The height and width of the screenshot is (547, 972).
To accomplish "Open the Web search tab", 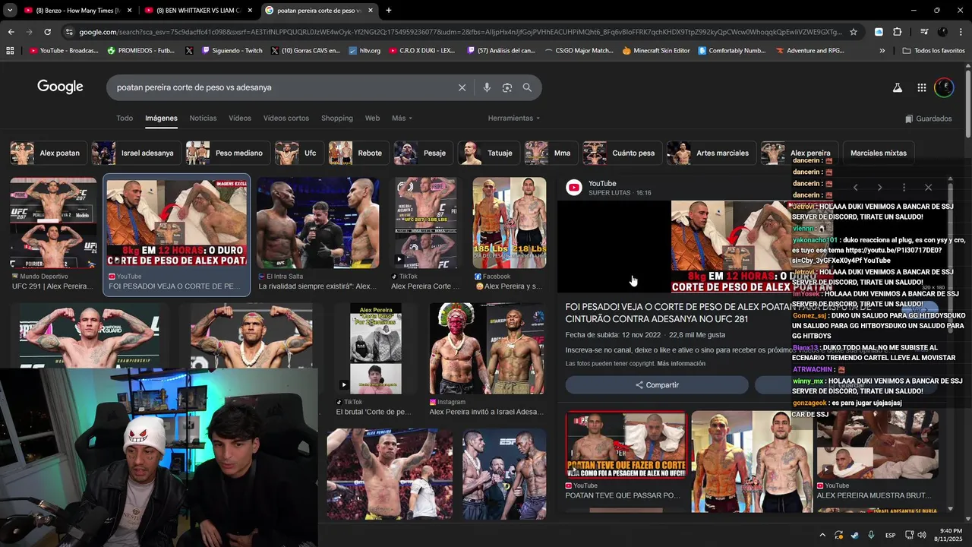I will click(372, 119).
